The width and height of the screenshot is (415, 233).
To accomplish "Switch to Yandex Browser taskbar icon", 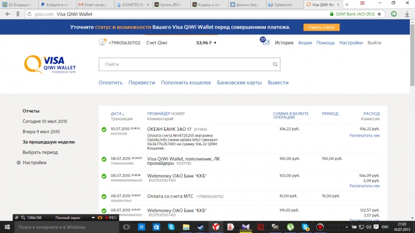I will [216, 227].
